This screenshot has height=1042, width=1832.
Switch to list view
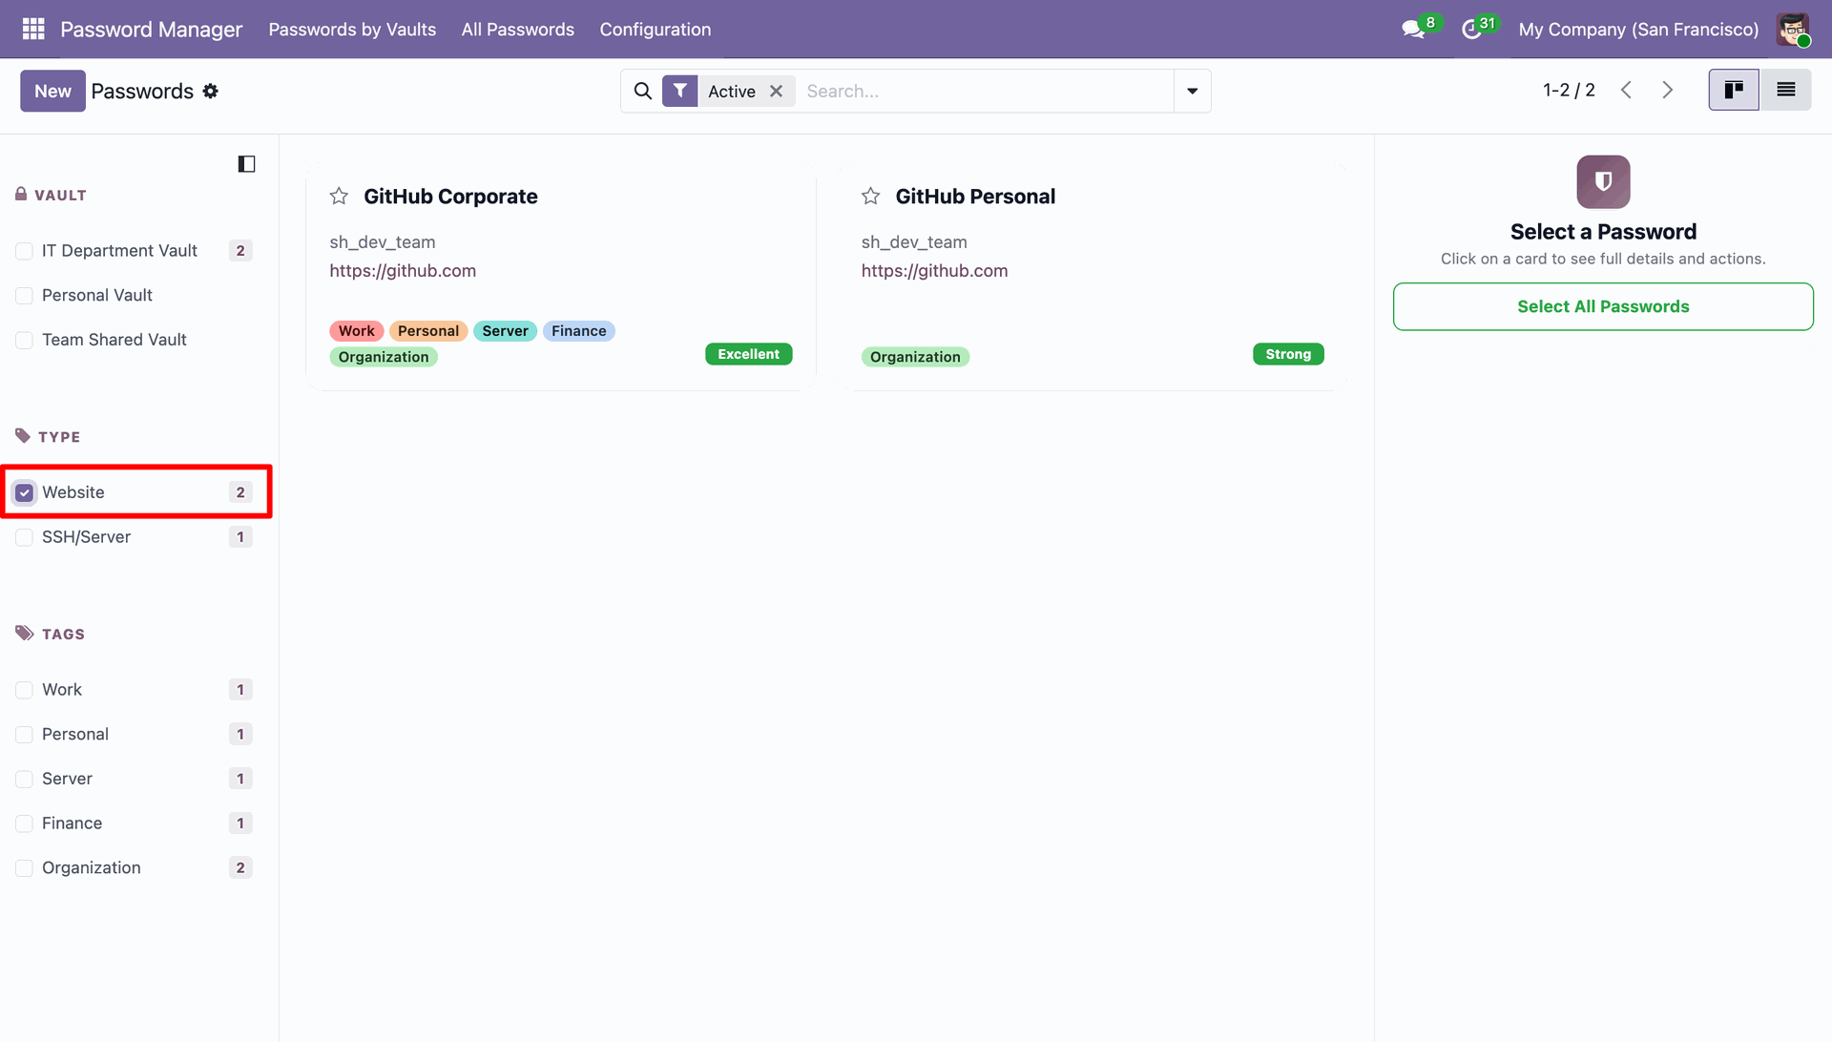click(x=1785, y=90)
